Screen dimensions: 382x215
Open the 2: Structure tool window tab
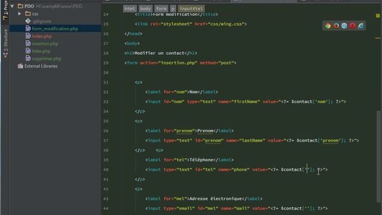[x=5, y=44]
